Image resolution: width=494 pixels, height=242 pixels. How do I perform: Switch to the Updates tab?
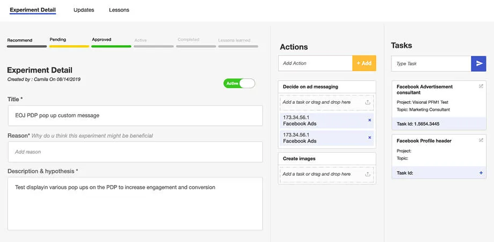[84, 10]
